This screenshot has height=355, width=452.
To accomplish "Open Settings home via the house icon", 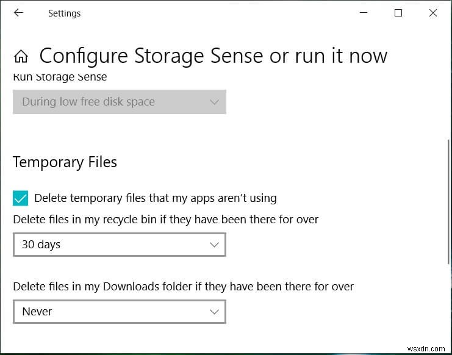I will tap(21, 56).
